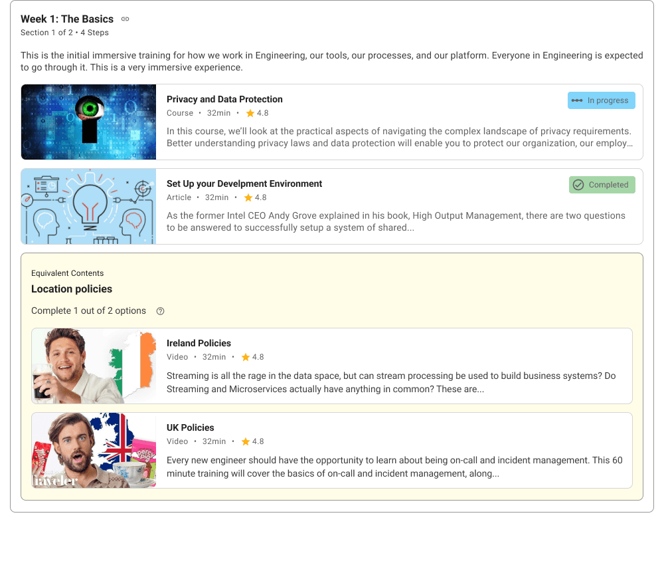Click the star rating icon on Set Up your Development Environment
Viewport: 664px width, 579px height.
[248, 197]
